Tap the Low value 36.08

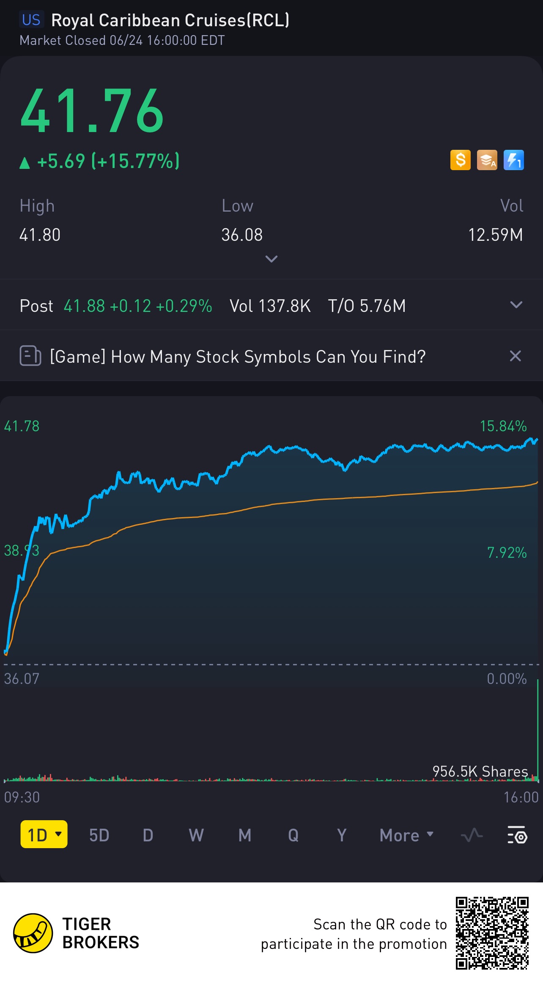coord(242,235)
